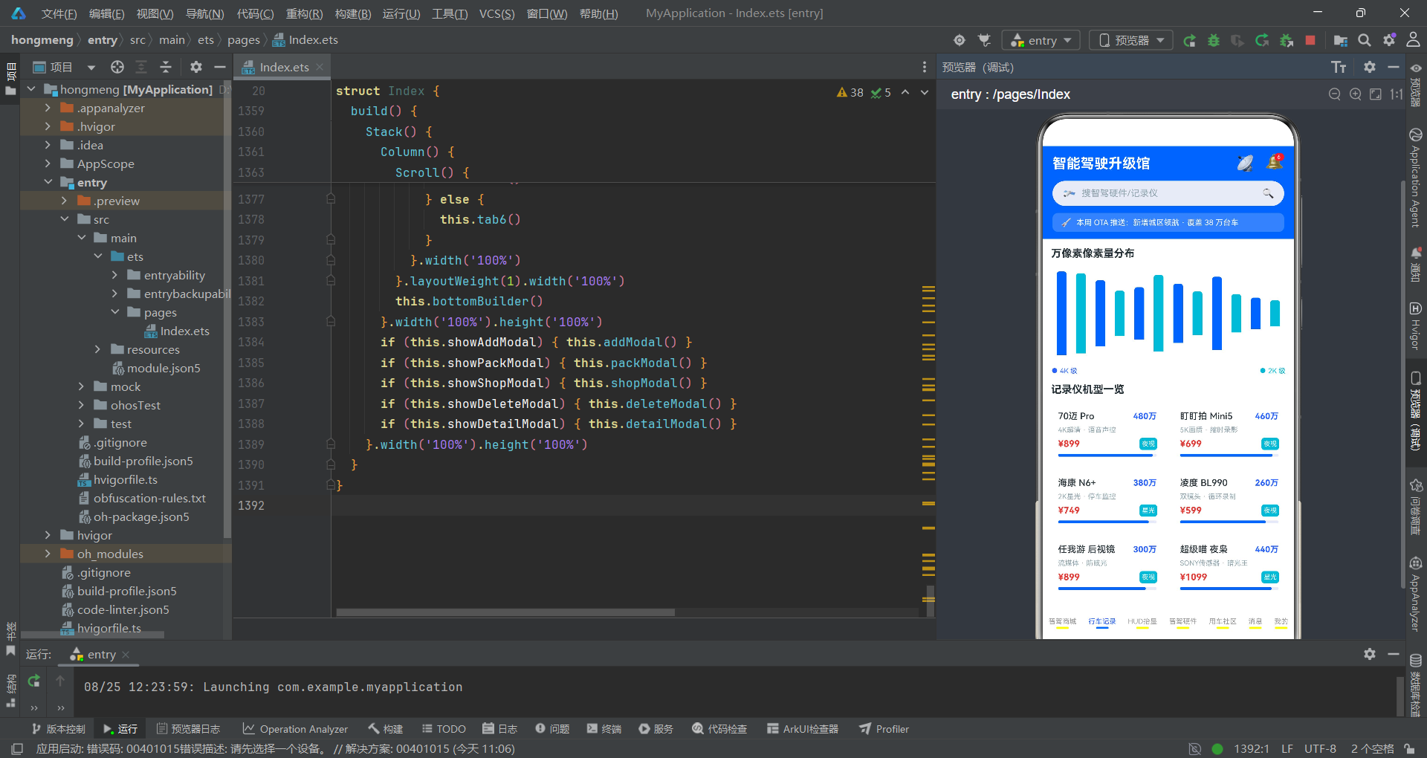Expand the mock folder

81,386
